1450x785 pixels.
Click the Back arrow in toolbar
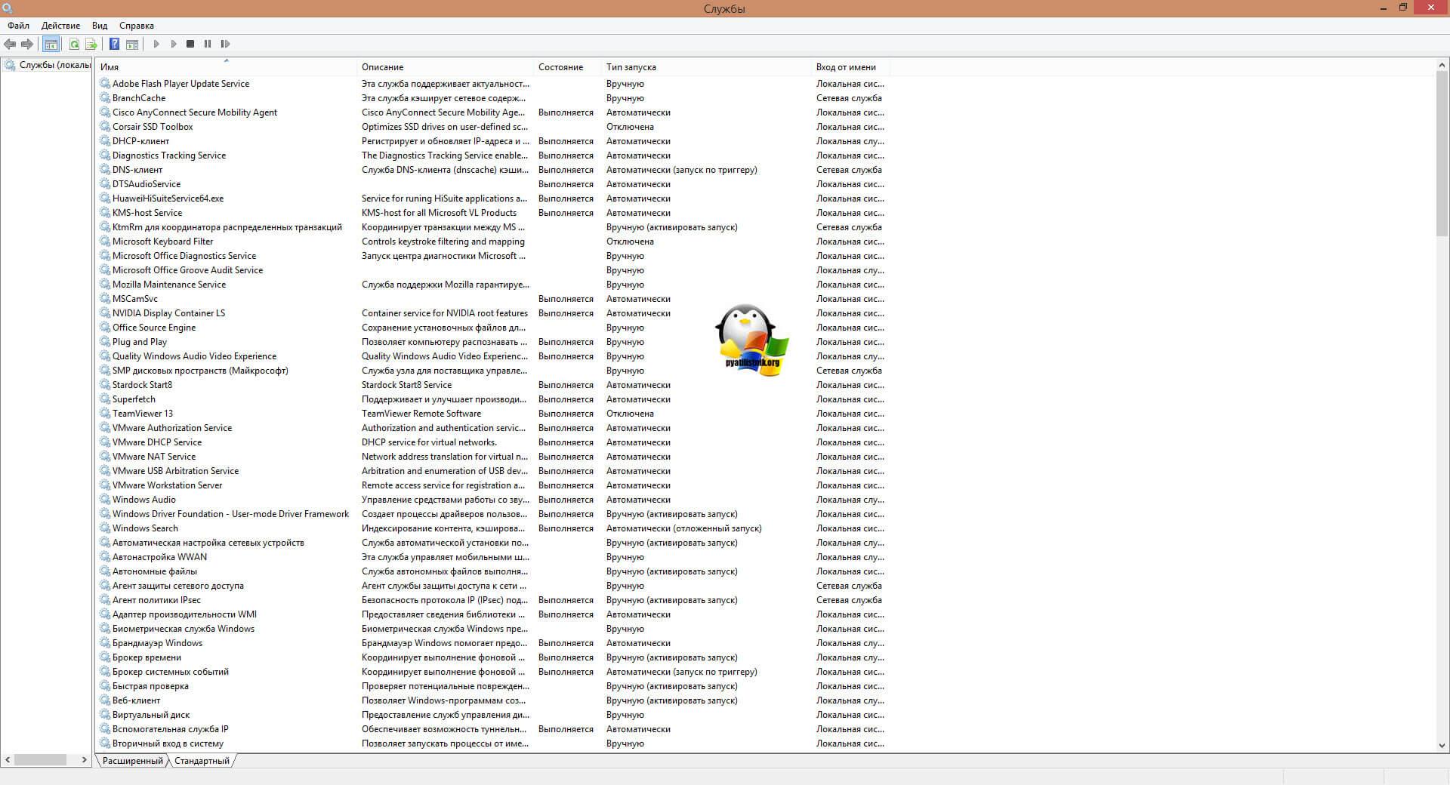[x=10, y=44]
